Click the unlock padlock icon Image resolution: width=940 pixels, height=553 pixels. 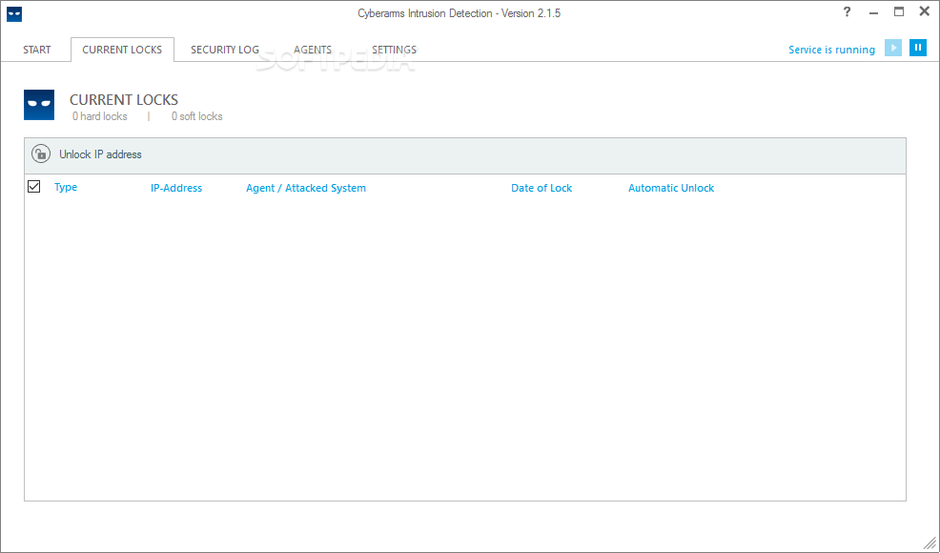41,154
